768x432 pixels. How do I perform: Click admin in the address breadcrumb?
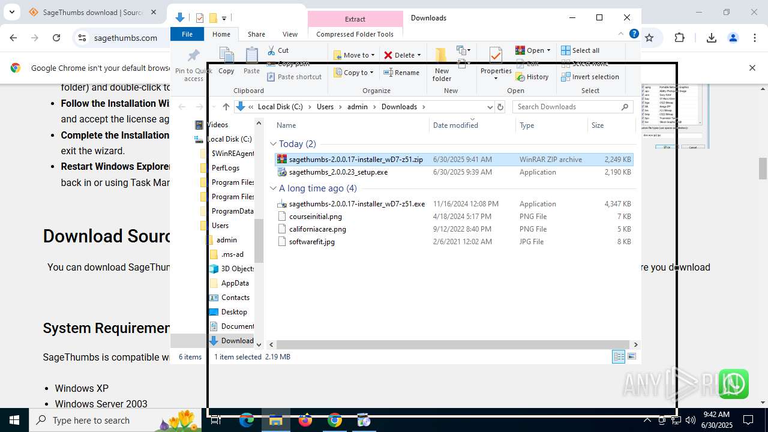[358, 107]
